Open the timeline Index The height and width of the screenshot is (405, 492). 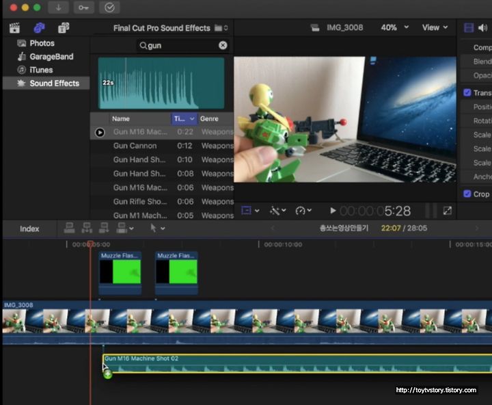pyautogui.click(x=29, y=228)
